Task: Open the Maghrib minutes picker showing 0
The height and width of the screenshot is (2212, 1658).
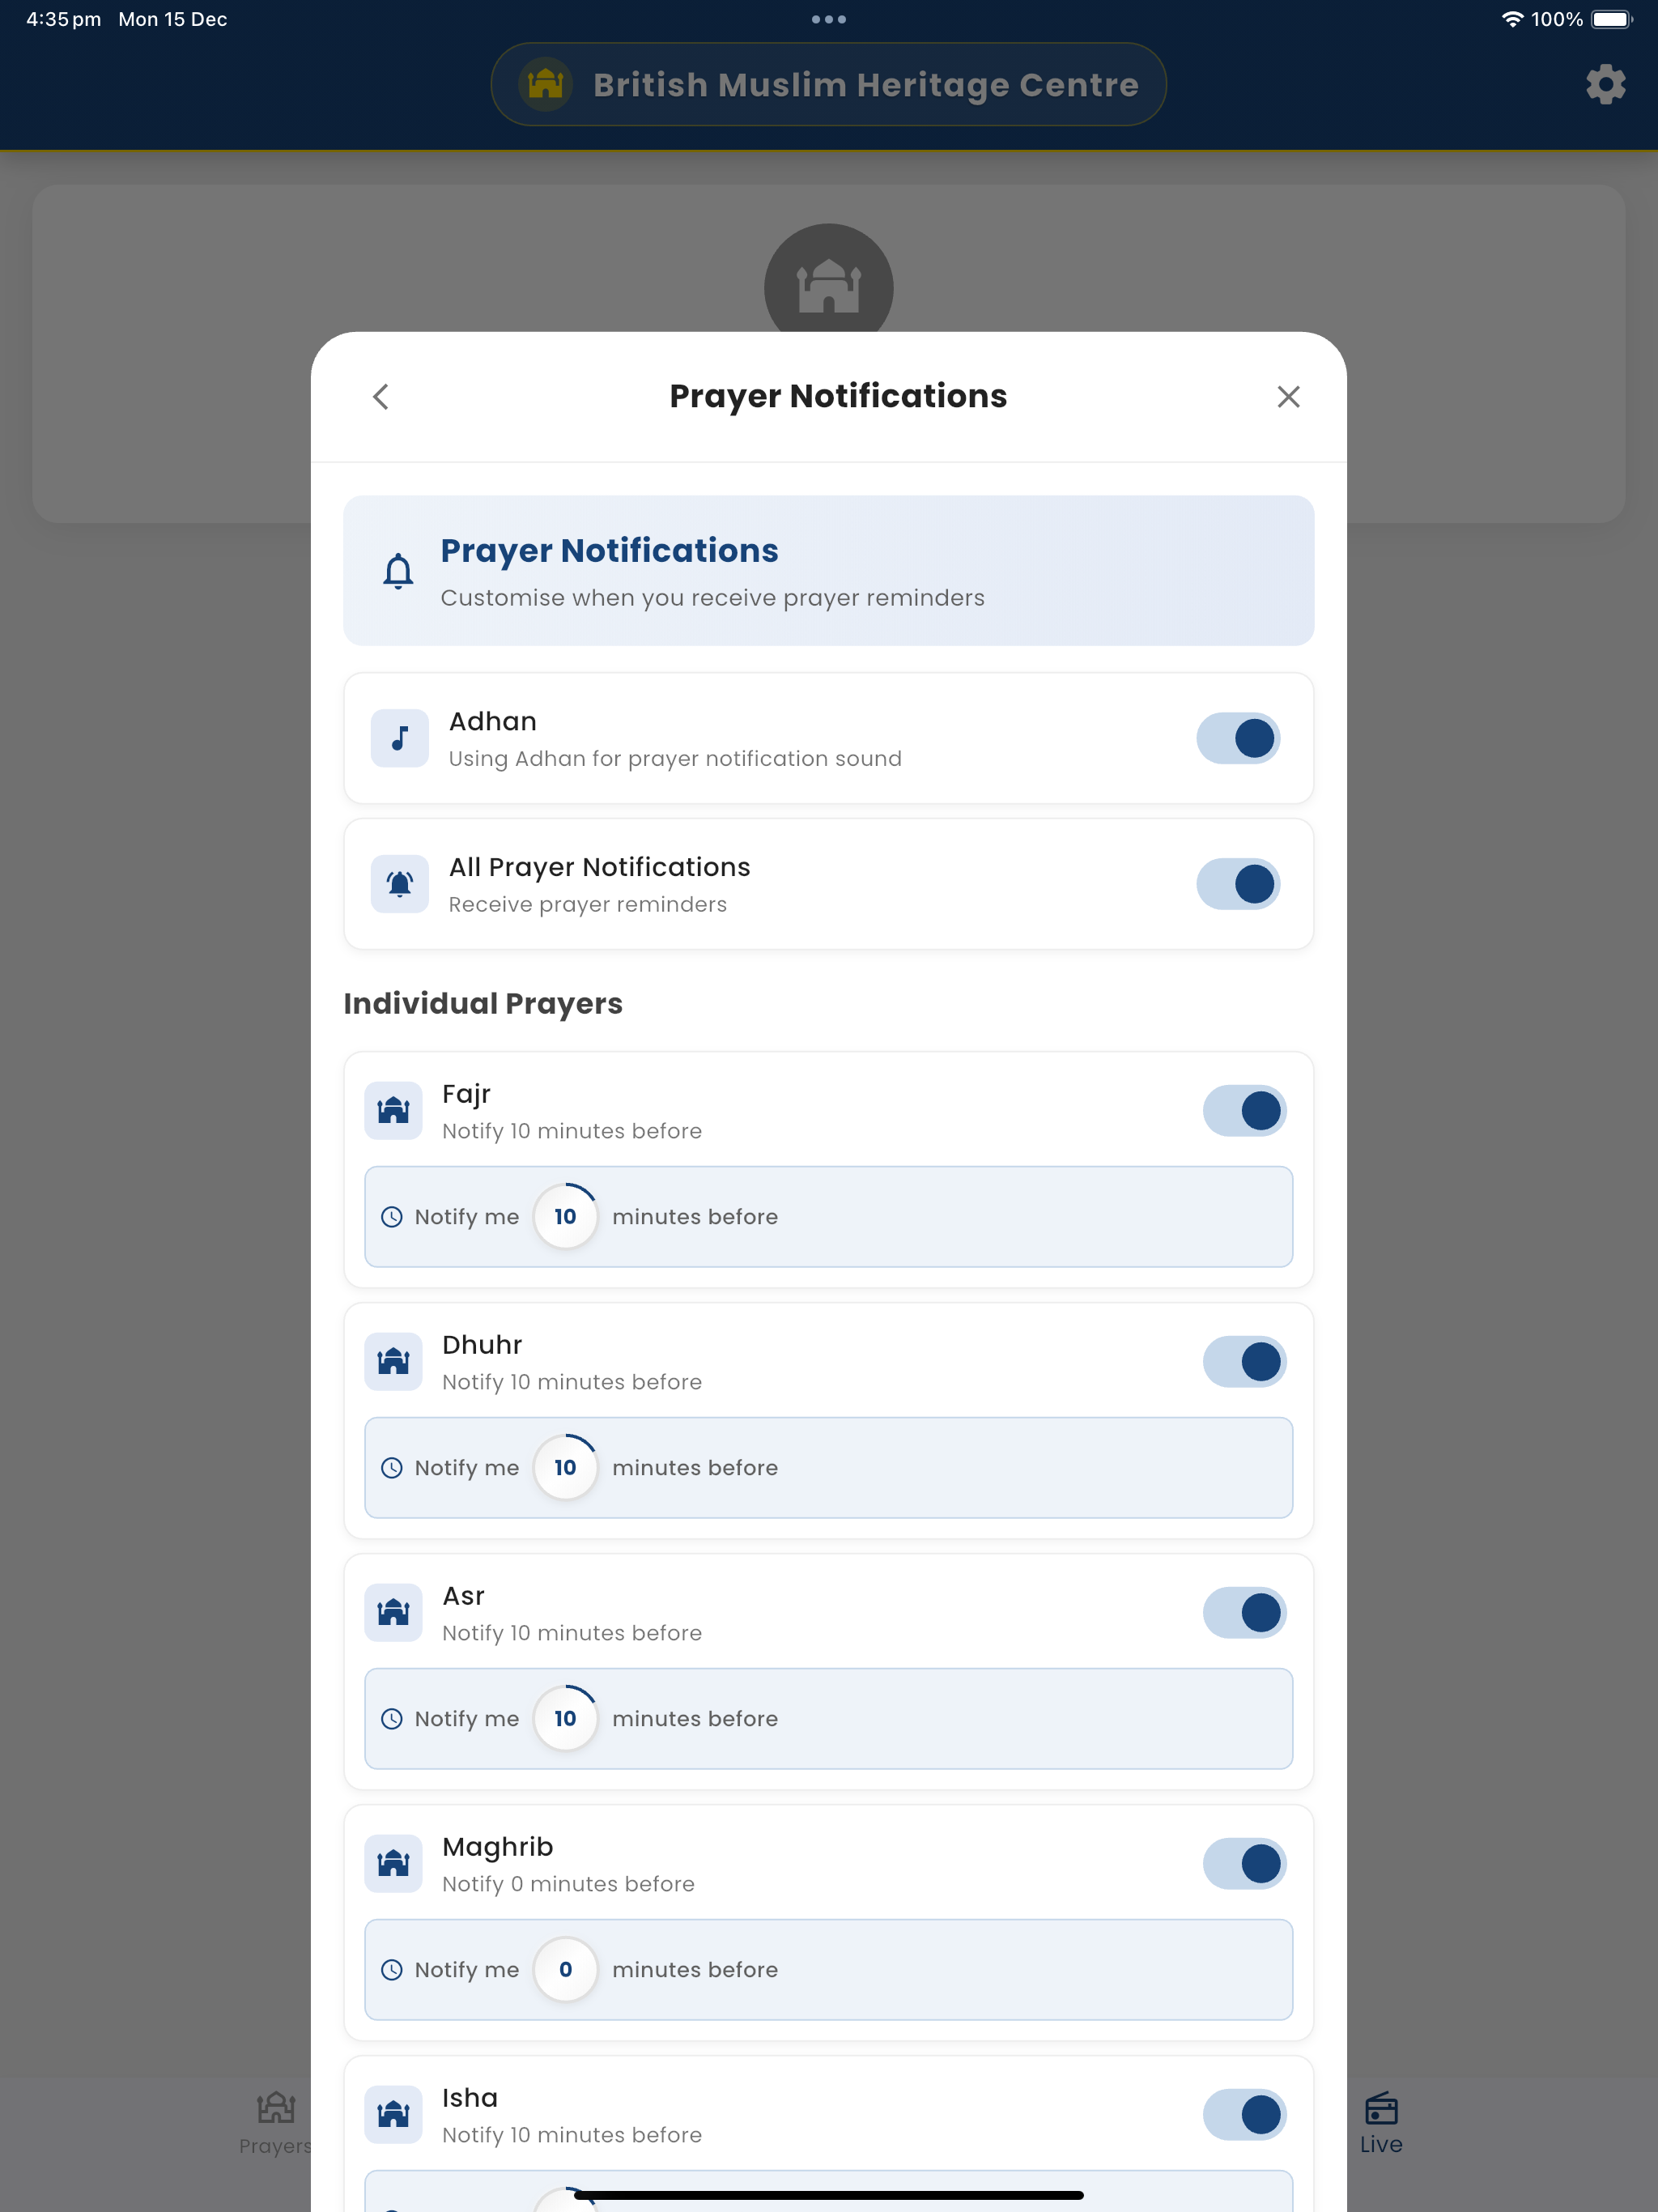Action: pyautogui.click(x=565, y=1970)
